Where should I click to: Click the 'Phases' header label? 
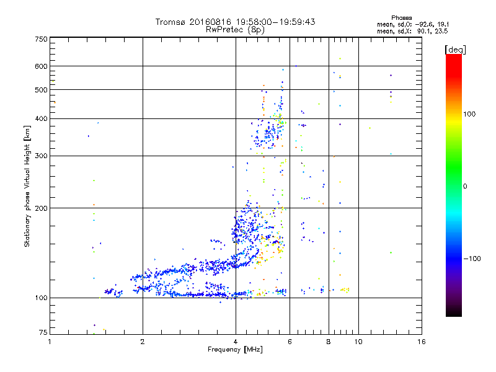pos(401,18)
